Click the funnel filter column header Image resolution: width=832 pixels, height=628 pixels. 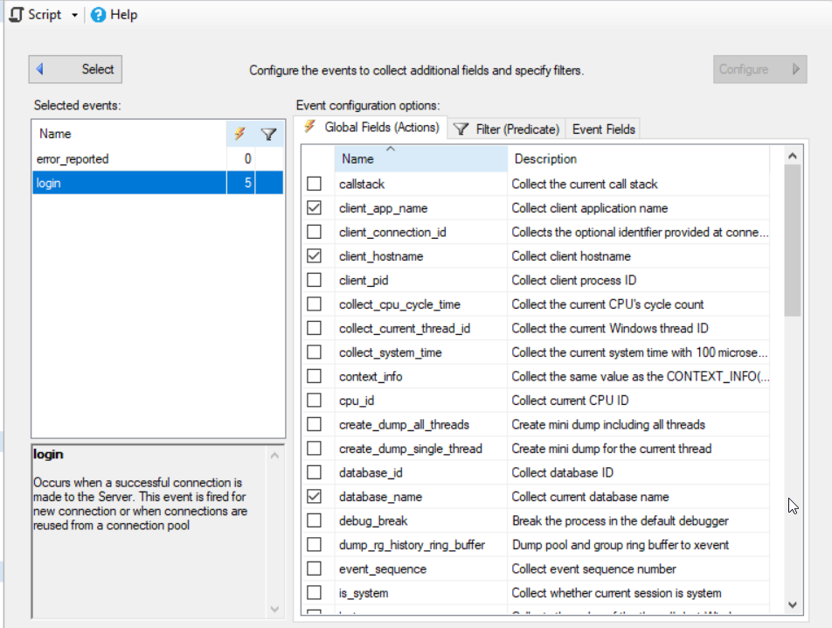coord(269,134)
